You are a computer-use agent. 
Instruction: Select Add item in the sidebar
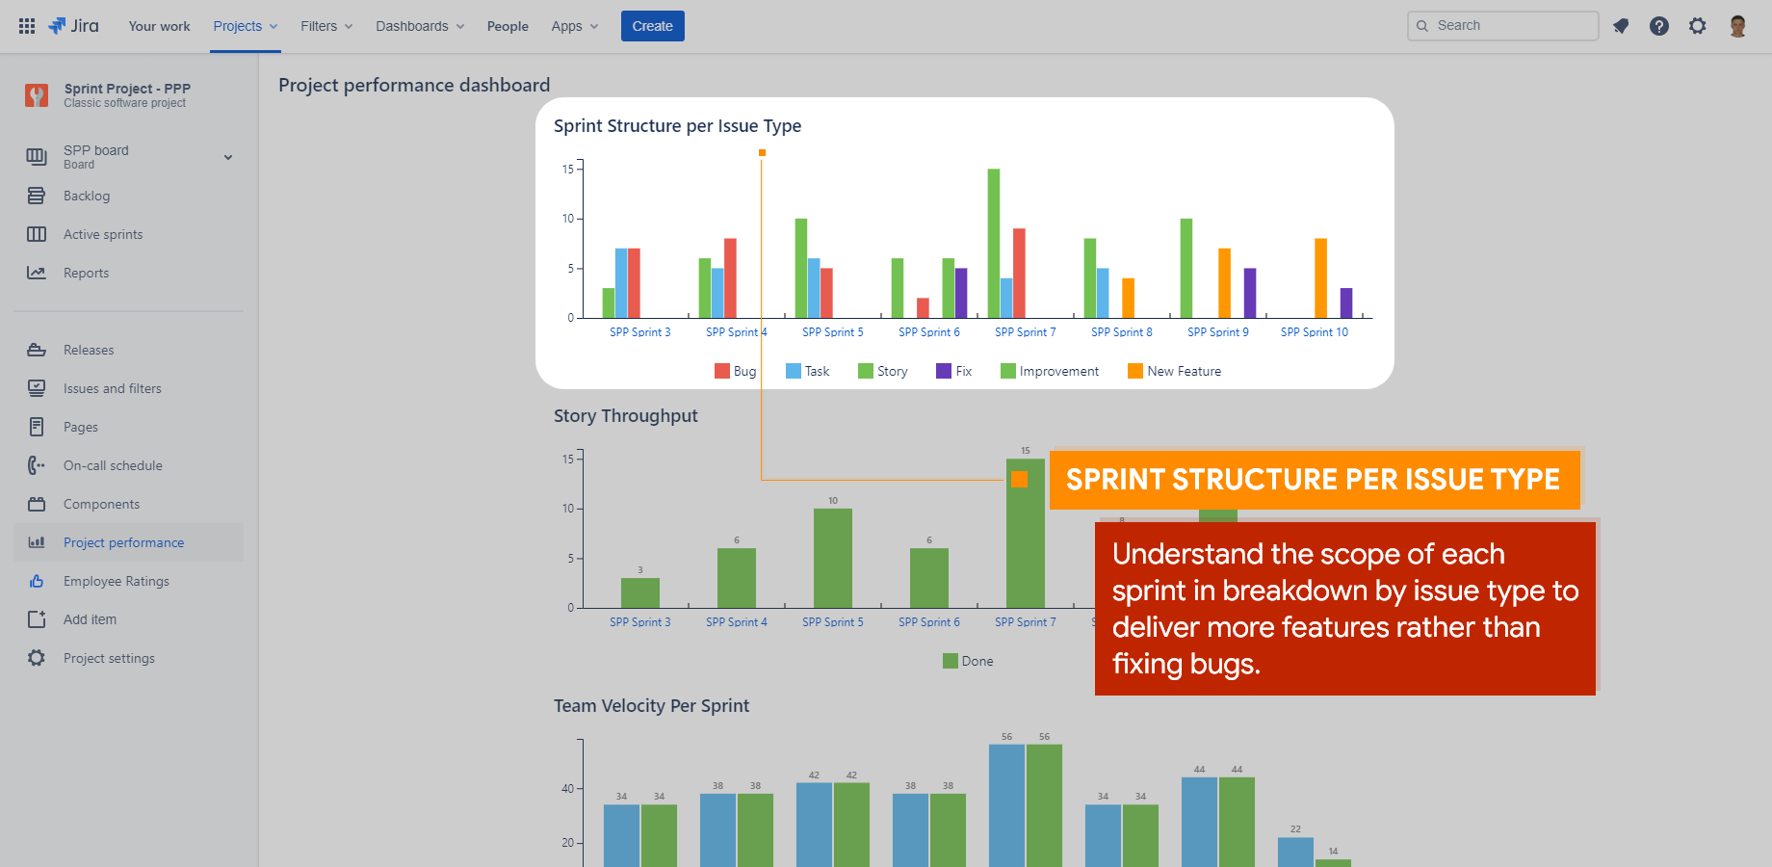tap(90, 619)
